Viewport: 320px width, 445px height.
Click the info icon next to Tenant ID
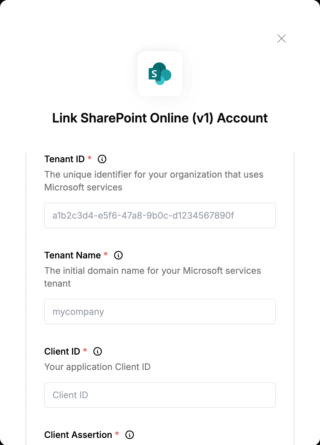102,159
